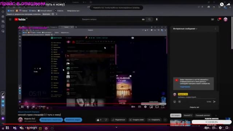This screenshot has height=131, width=233.
Task: Open Telegram in browser sidebar
Action: pos(3,101)
